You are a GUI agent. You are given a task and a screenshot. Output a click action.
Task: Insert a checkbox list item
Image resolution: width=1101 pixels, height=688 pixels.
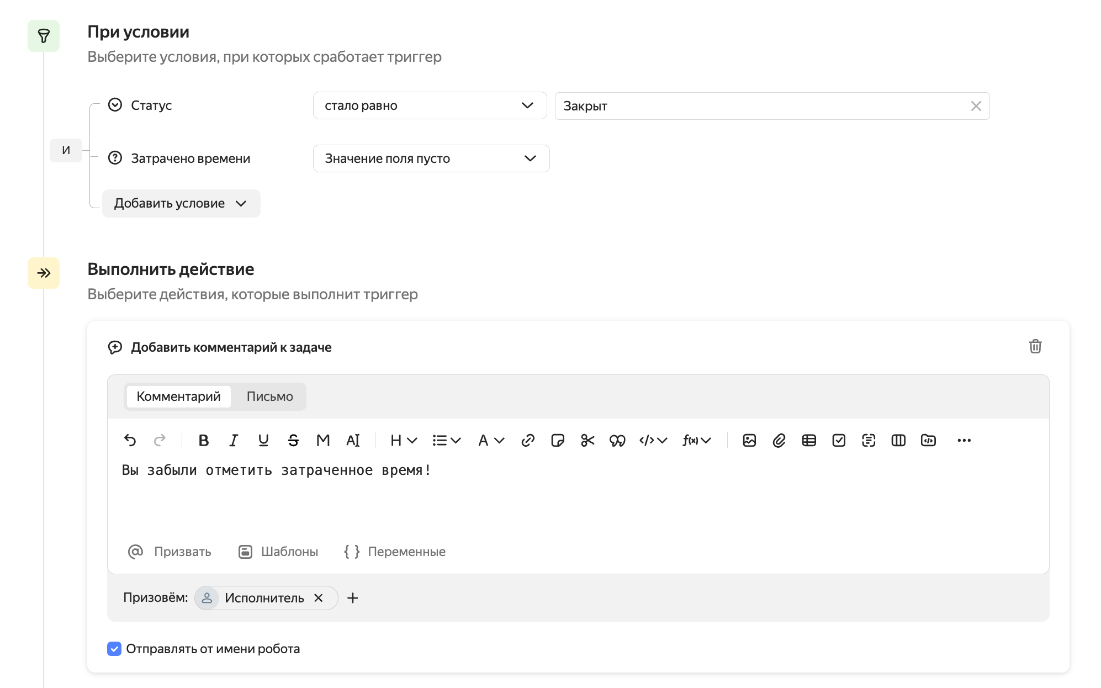tap(838, 440)
